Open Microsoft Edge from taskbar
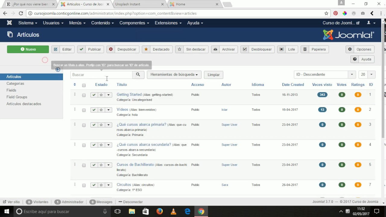The image size is (386, 217). click(x=187, y=211)
